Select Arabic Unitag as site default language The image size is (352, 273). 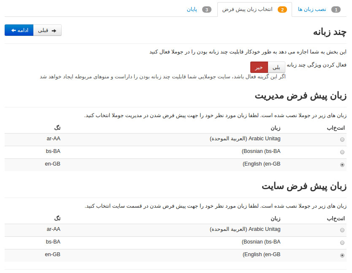(x=342, y=230)
